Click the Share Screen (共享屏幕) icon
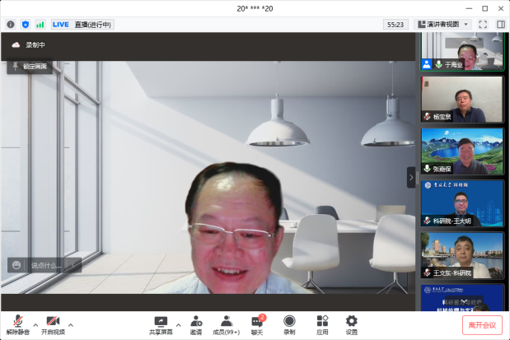The height and width of the screenshot is (340, 510). [x=161, y=323]
